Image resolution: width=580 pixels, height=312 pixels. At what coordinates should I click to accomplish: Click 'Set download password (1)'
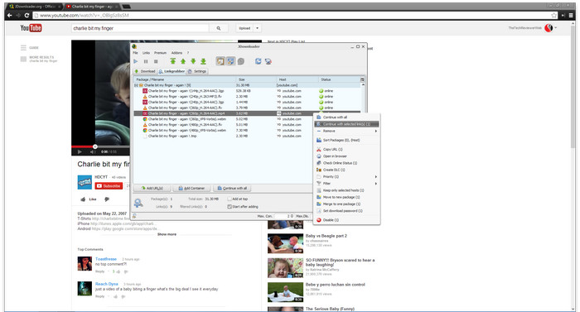click(346, 211)
